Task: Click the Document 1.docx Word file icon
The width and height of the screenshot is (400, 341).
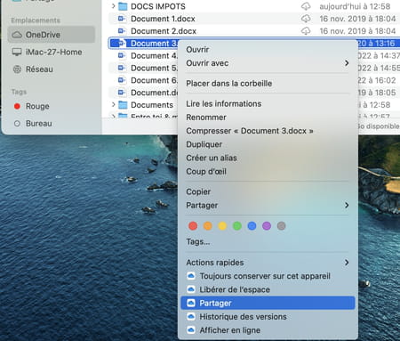Action: 121,19
